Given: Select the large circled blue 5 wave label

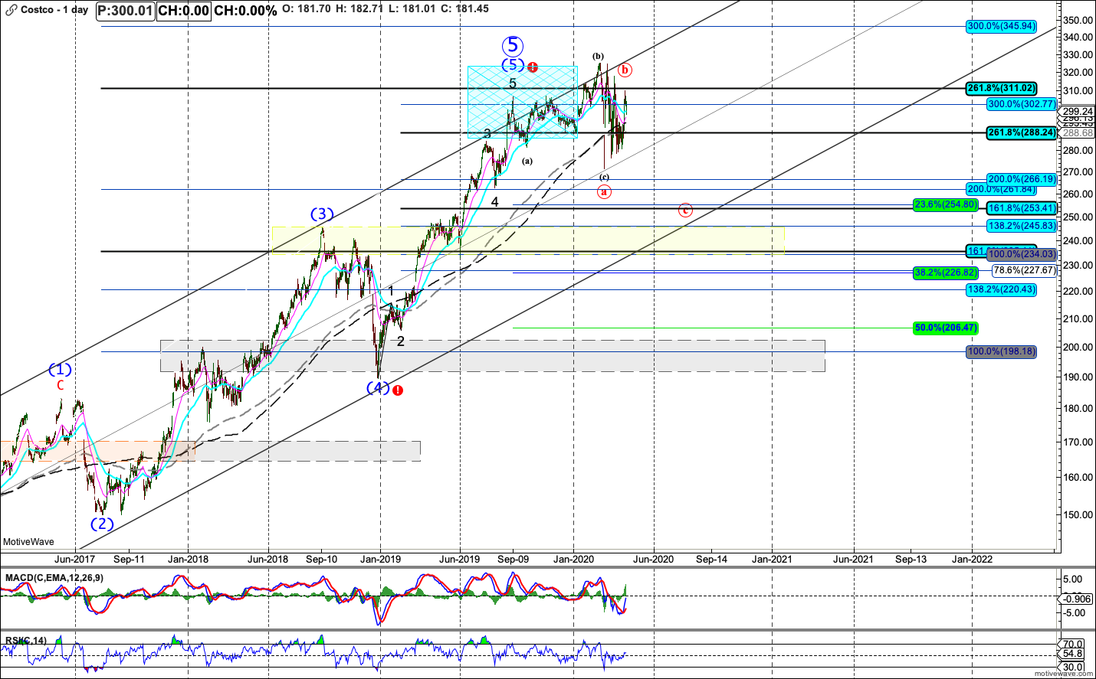Looking at the screenshot, I should (x=513, y=46).
